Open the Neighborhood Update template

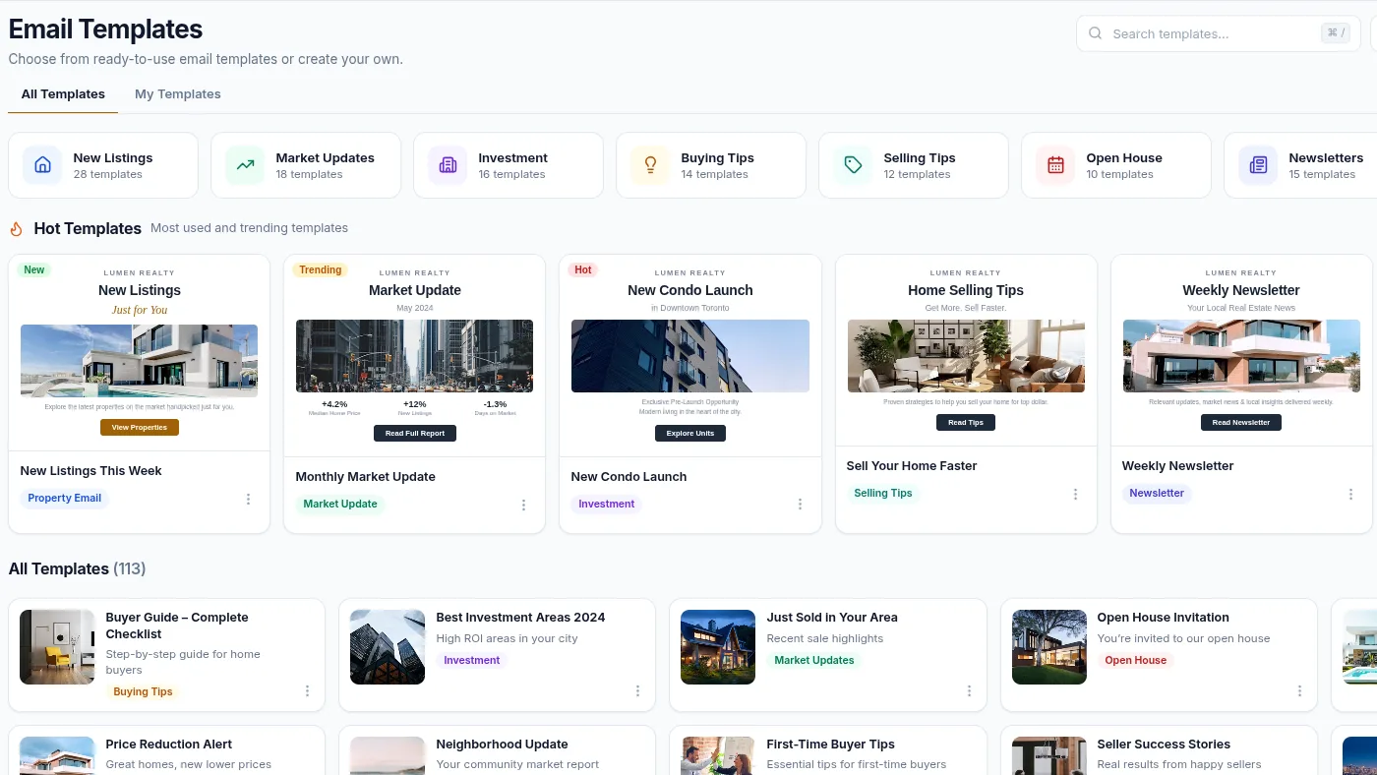[498, 750]
